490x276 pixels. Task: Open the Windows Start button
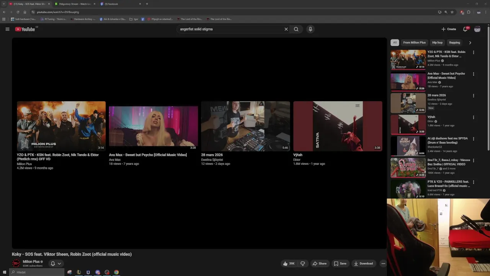tap(5, 272)
